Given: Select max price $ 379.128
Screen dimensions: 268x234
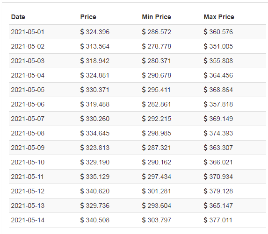Looking at the screenshot, I should [218, 191].
